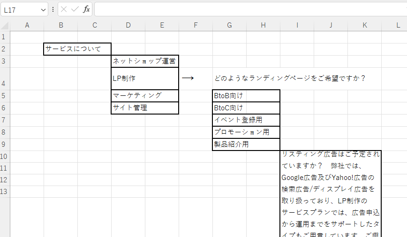Screen dimensions: 407x237
Task: Click inside the formula bar input area
Action: [x=249, y=9]
